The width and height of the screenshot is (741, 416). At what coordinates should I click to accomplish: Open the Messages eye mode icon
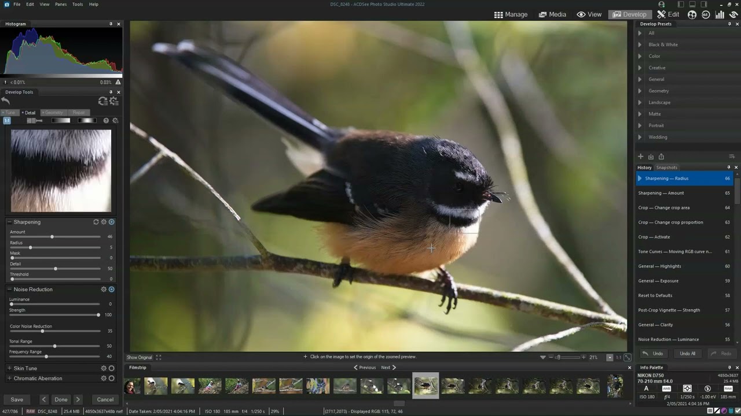click(x=733, y=14)
